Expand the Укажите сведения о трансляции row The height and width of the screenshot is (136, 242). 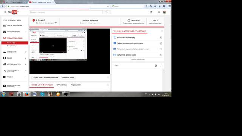click(161, 43)
